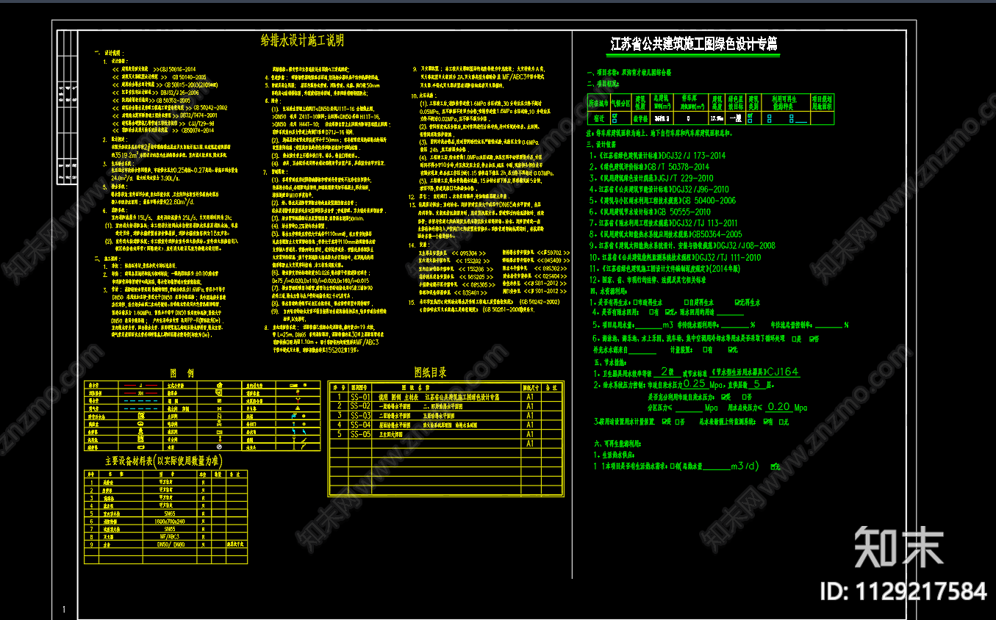Toggle the 无 checkbox on the 生活热水需求 line
The image size is (996, 620).
click(773, 466)
